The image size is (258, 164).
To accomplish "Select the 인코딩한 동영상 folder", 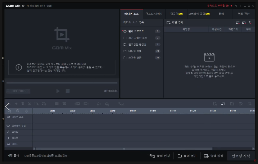I will click(x=142, y=44).
